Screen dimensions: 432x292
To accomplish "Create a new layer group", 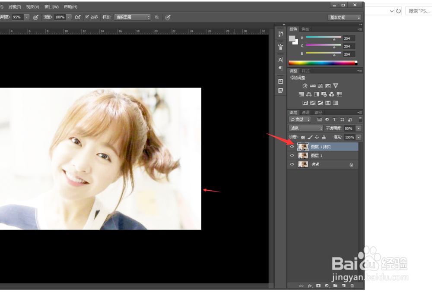I will (335, 286).
